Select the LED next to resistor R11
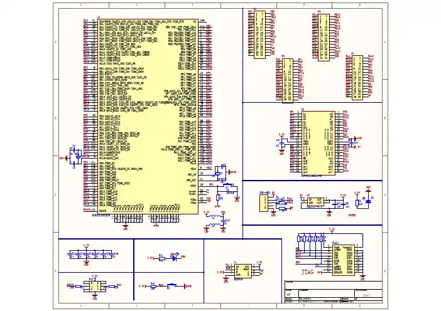The width and height of the screenshot is (441, 311). (x=174, y=257)
